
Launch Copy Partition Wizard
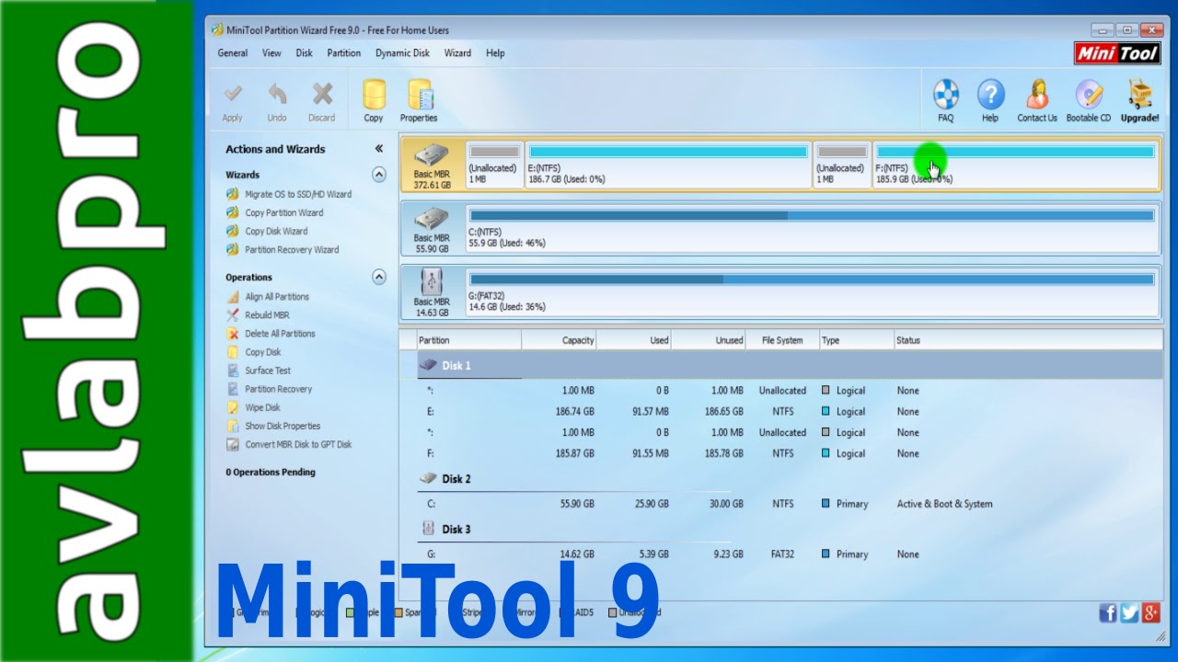pyautogui.click(x=275, y=213)
